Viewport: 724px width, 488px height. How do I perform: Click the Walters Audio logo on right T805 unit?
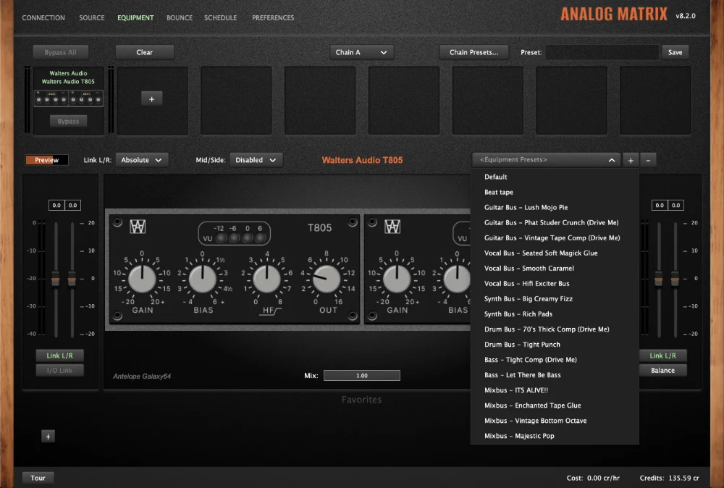392,226
